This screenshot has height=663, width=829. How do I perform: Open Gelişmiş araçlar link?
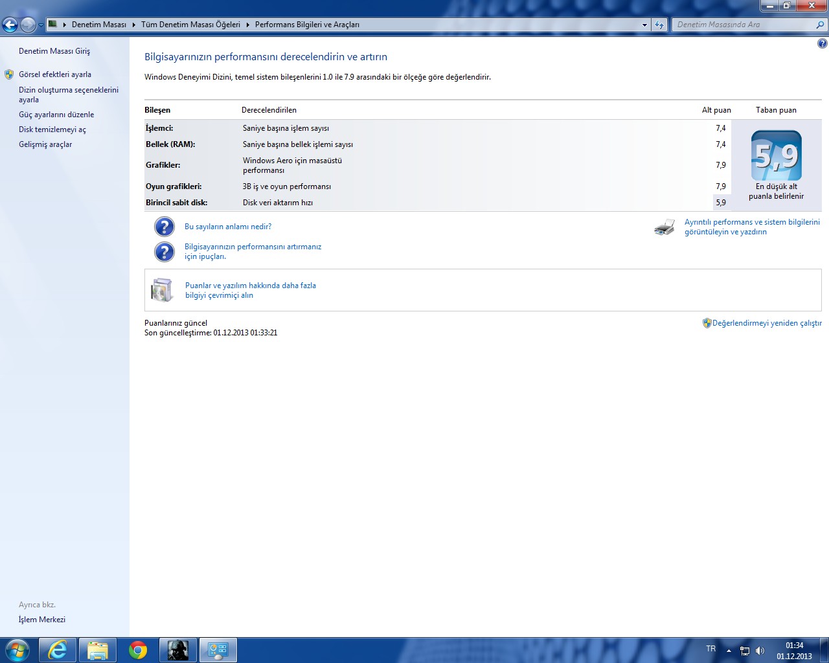point(45,144)
